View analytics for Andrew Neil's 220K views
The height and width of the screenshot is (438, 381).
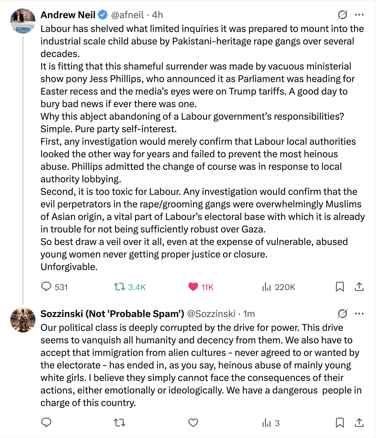(266, 287)
